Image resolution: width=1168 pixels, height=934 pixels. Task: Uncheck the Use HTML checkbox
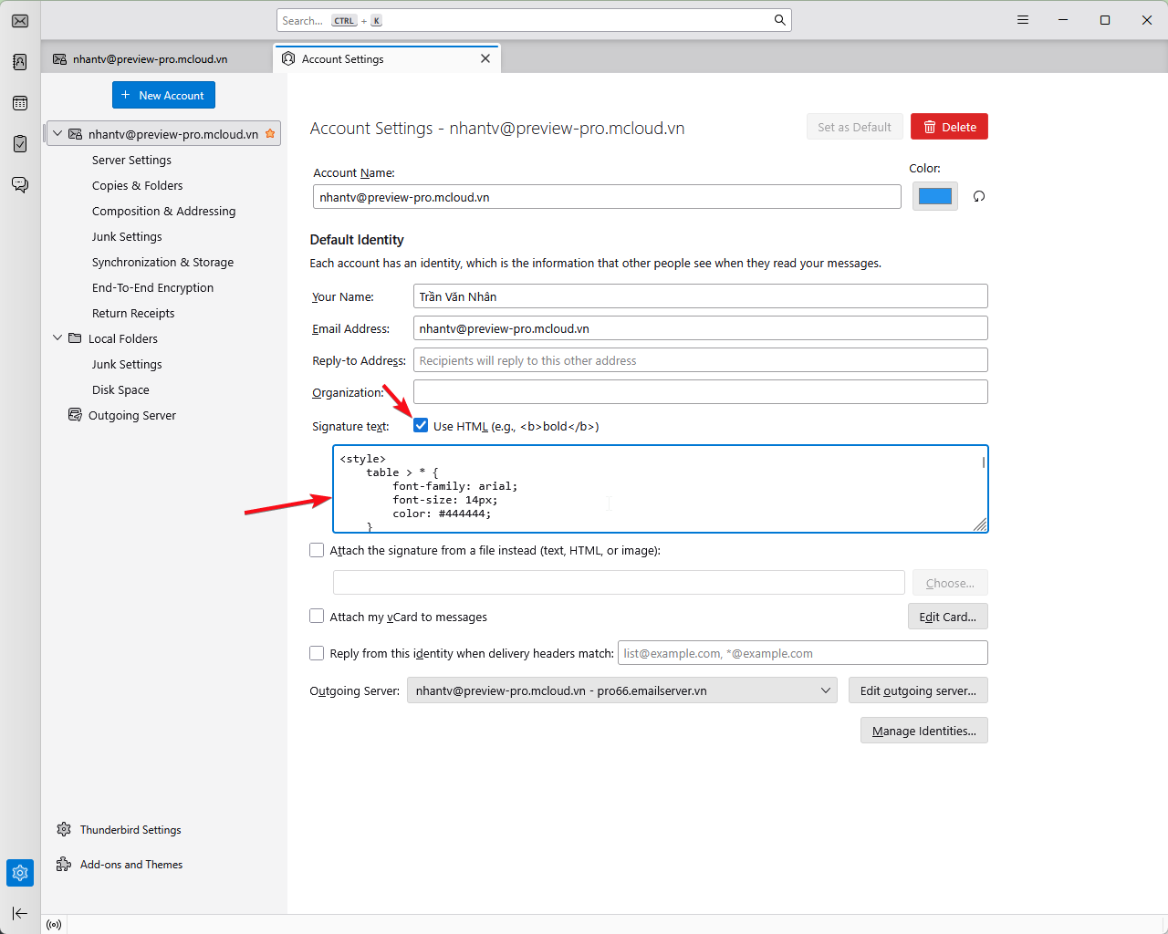(421, 426)
